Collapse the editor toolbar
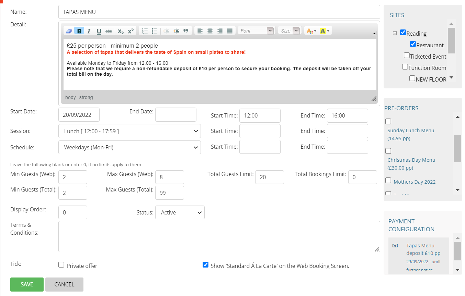Viewport: 465px width, 296px height. tap(374, 33)
